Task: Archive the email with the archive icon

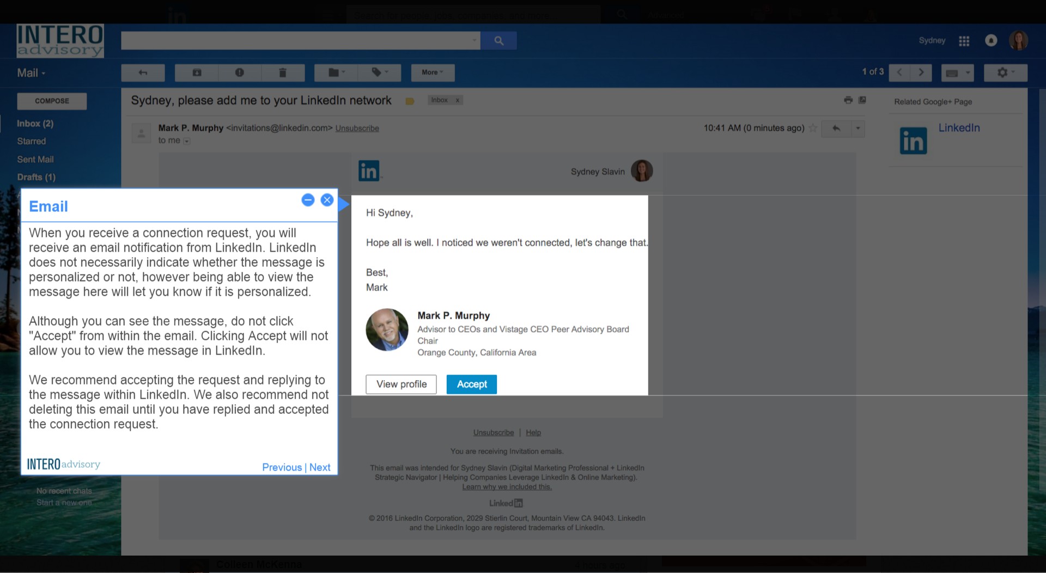Action: coord(197,72)
